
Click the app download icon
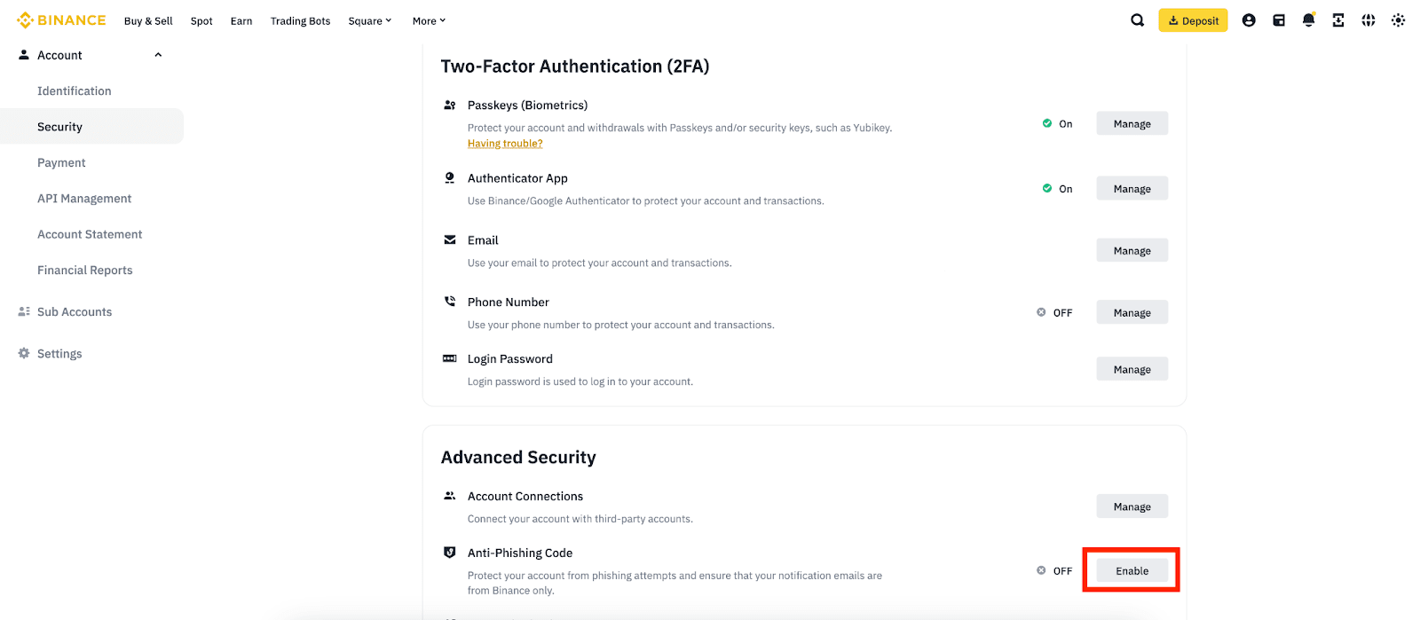click(1338, 20)
